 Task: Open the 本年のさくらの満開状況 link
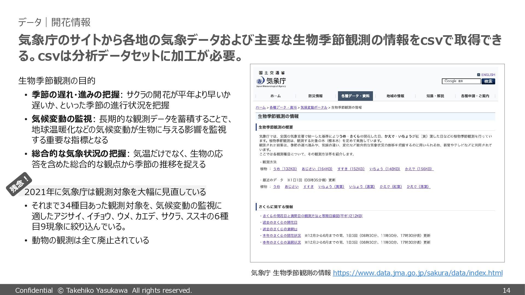point(282,242)
